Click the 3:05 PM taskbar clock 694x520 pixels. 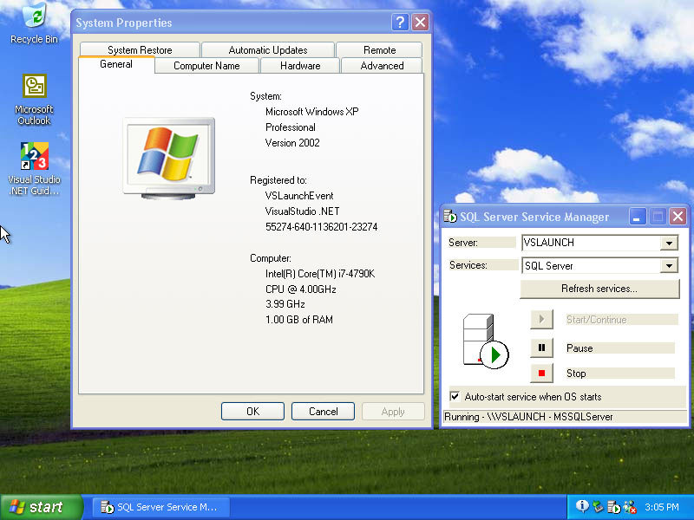(662, 507)
